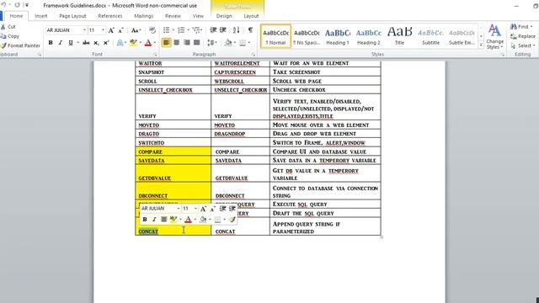Viewport: 539px width, 303px height.
Task: Switch to the Insert tab
Action: pyautogui.click(x=41, y=16)
